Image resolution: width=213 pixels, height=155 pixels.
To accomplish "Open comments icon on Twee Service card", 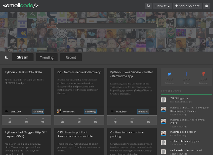I will (x=148, y=122).
